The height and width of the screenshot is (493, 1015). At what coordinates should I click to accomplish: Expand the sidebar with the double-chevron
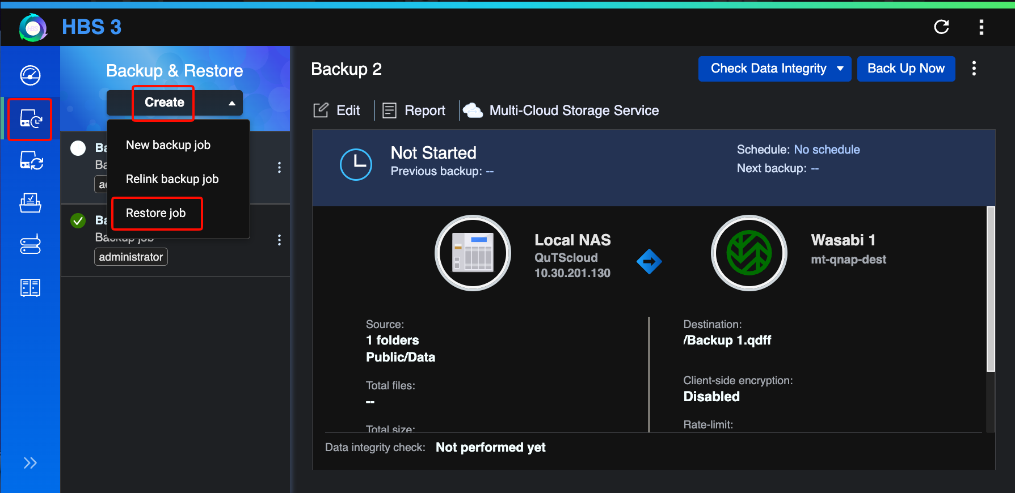point(30,463)
